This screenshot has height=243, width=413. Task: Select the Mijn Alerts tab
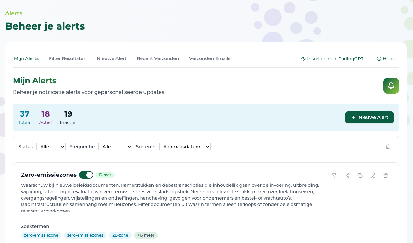(x=26, y=59)
